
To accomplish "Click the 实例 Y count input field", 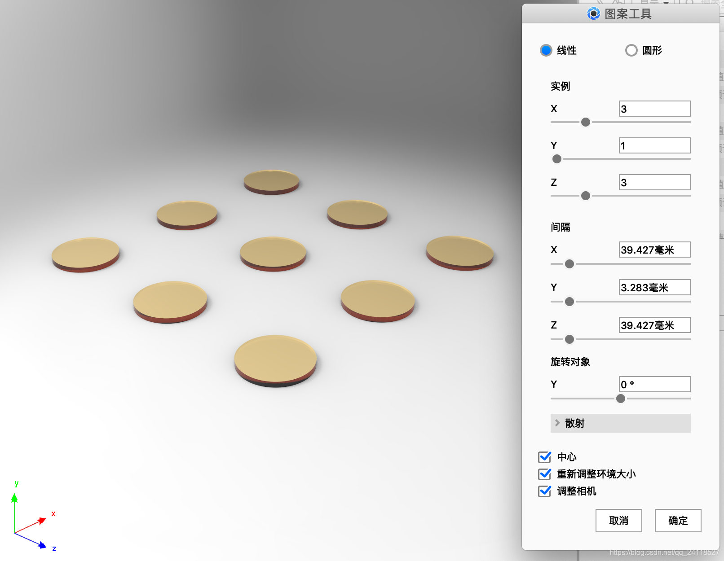I will pos(654,145).
